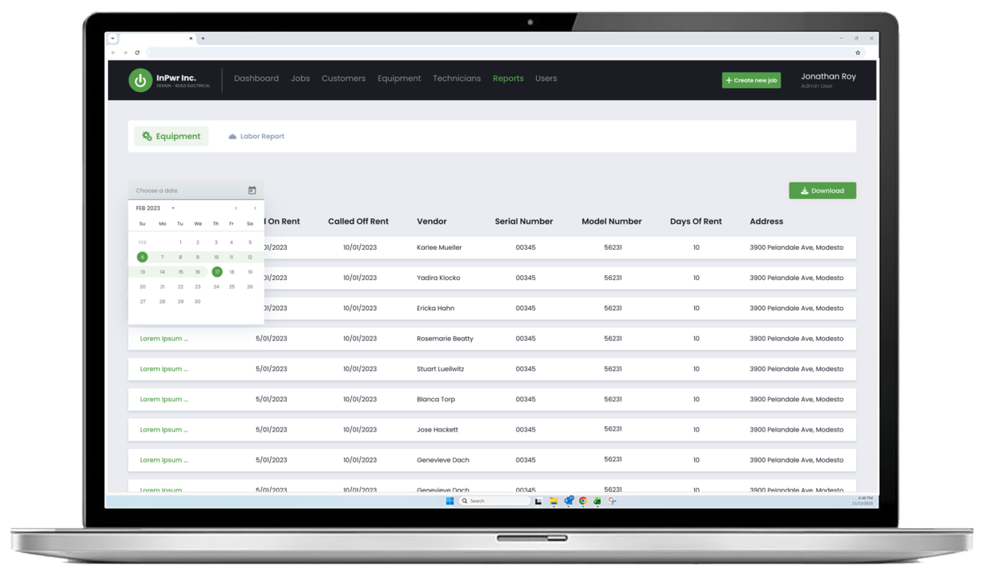Bookmark this page with the star icon
The height and width of the screenshot is (587, 984).
858,53
